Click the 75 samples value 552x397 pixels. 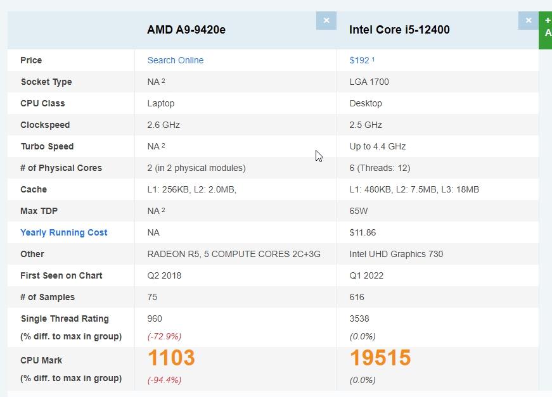152,297
